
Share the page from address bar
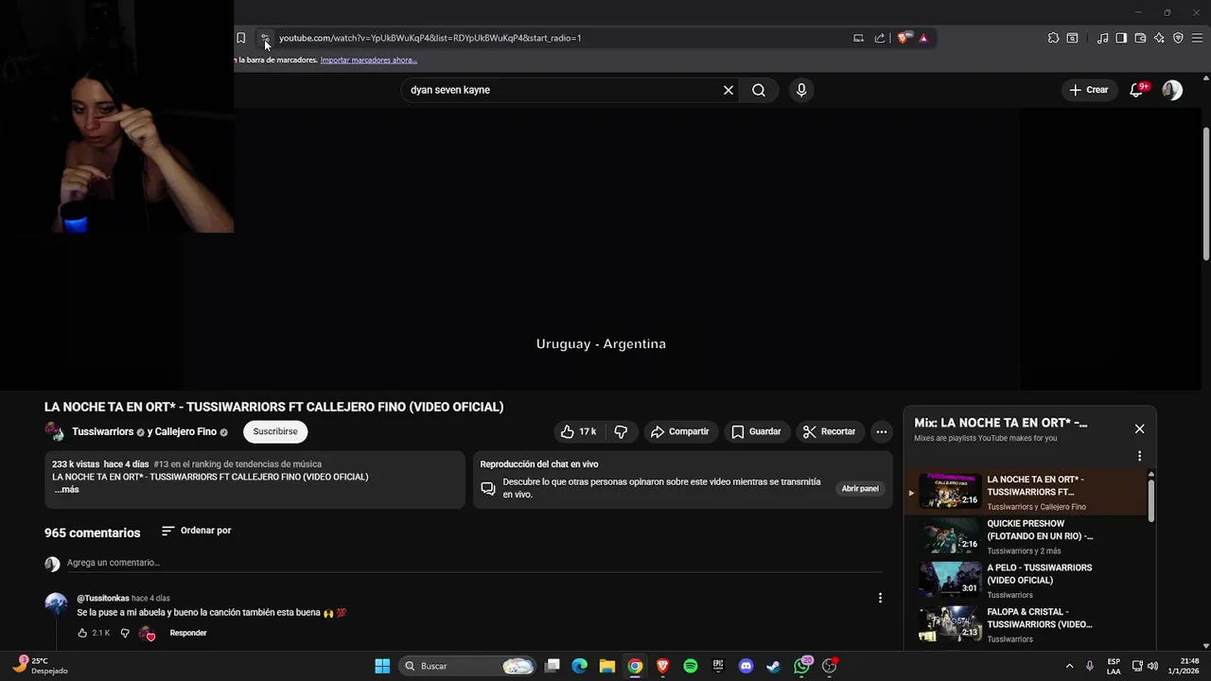point(880,38)
